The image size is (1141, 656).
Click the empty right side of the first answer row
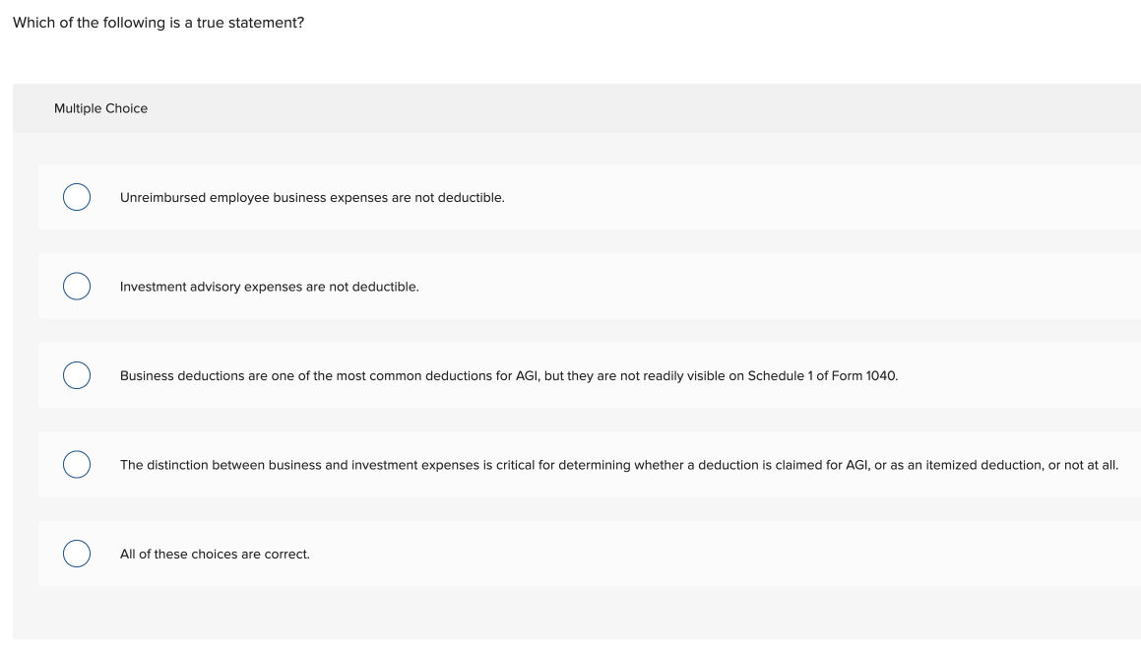[837, 198]
